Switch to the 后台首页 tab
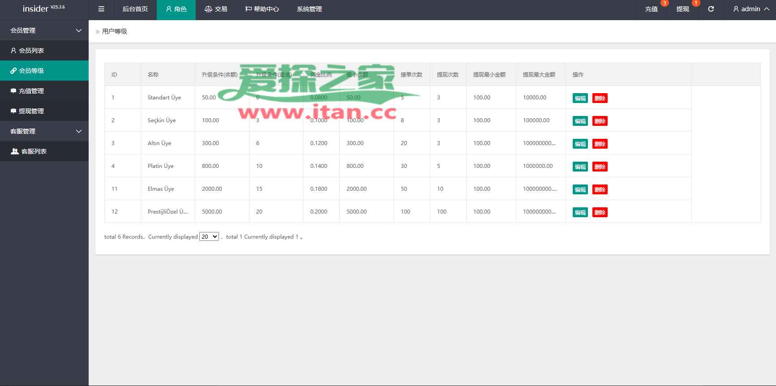The width and height of the screenshot is (776, 386). pos(135,9)
